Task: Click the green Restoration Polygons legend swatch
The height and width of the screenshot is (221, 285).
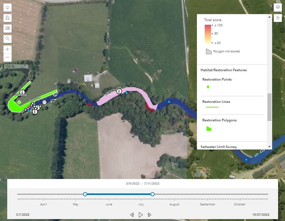Action: click(x=209, y=129)
